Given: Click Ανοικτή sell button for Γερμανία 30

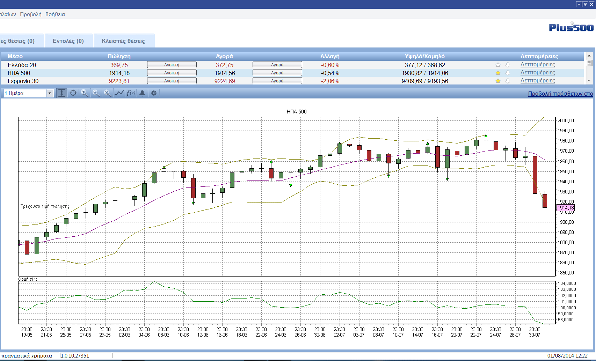Looking at the screenshot, I should coord(172,81).
